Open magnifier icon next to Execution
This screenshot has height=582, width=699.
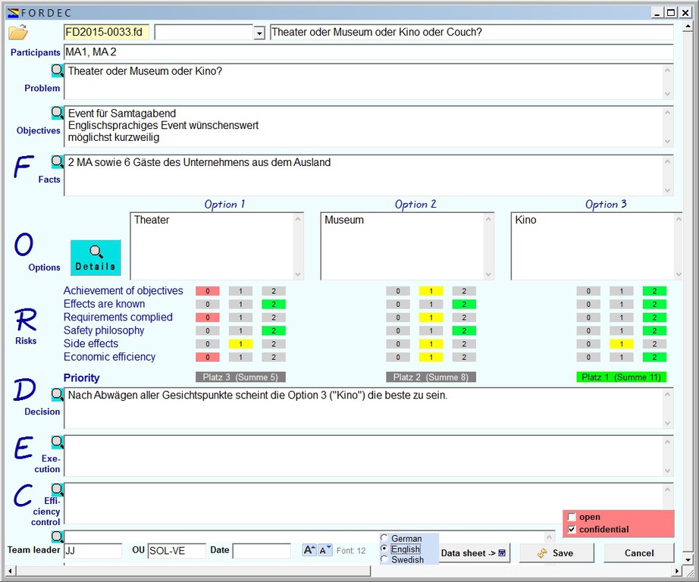click(x=58, y=442)
